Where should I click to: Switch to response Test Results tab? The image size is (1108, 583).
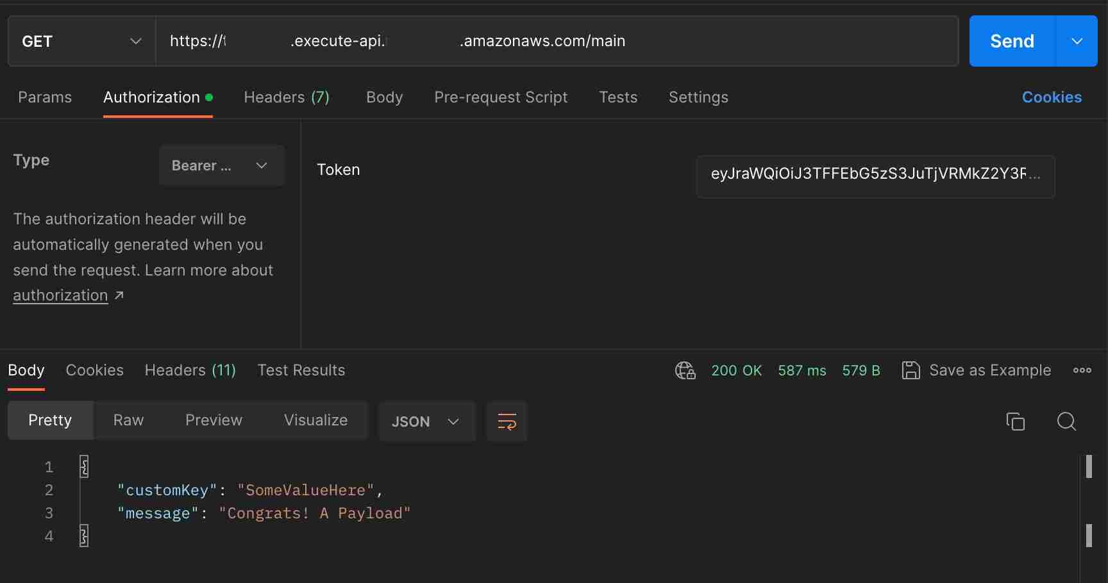point(301,370)
